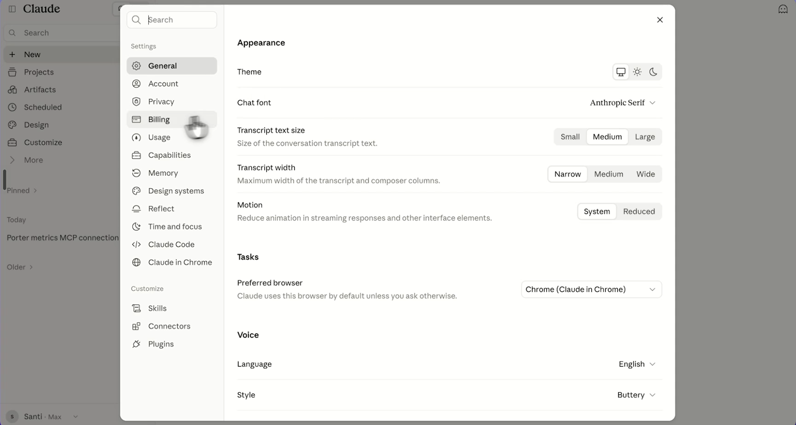Toggle the sidebar panel icon beside Claude
Screen dimensions: 796x425
(12, 9)
